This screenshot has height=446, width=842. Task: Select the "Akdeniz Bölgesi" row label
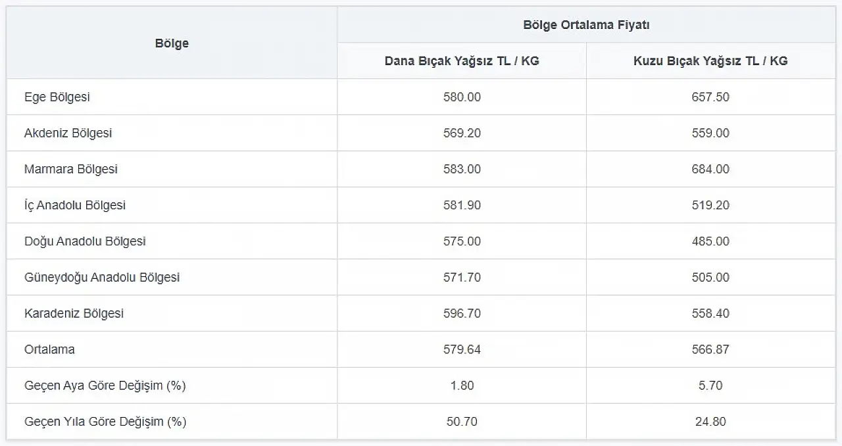tap(68, 134)
